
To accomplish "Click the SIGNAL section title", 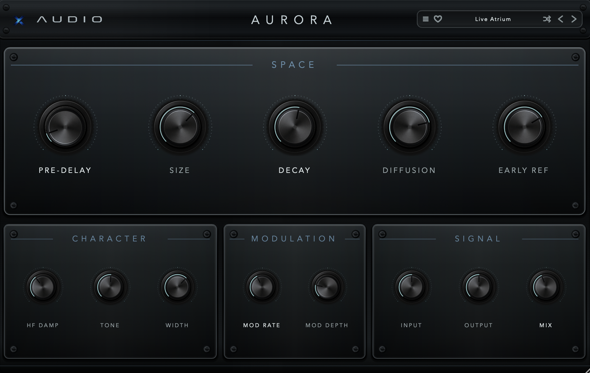I will pyautogui.click(x=478, y=239).
